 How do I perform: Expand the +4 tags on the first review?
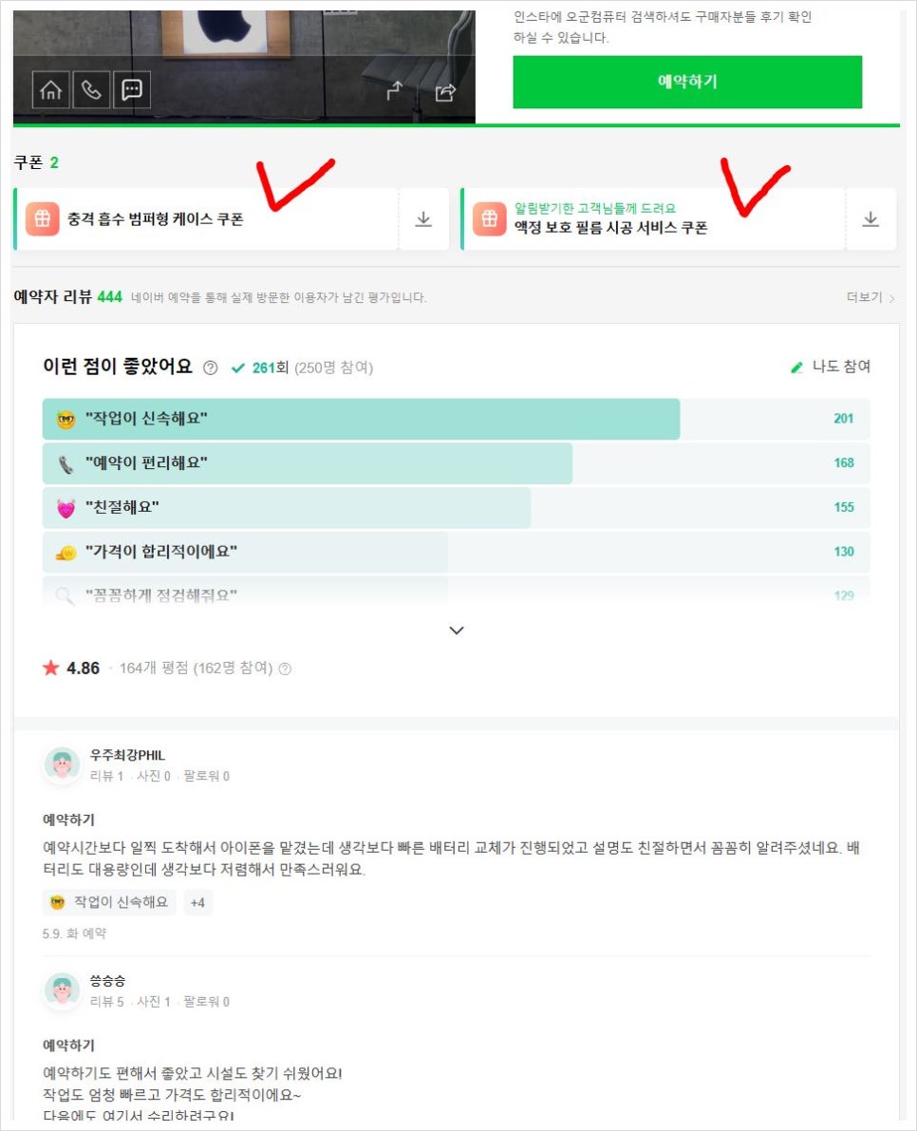click(x=197, y=902)
